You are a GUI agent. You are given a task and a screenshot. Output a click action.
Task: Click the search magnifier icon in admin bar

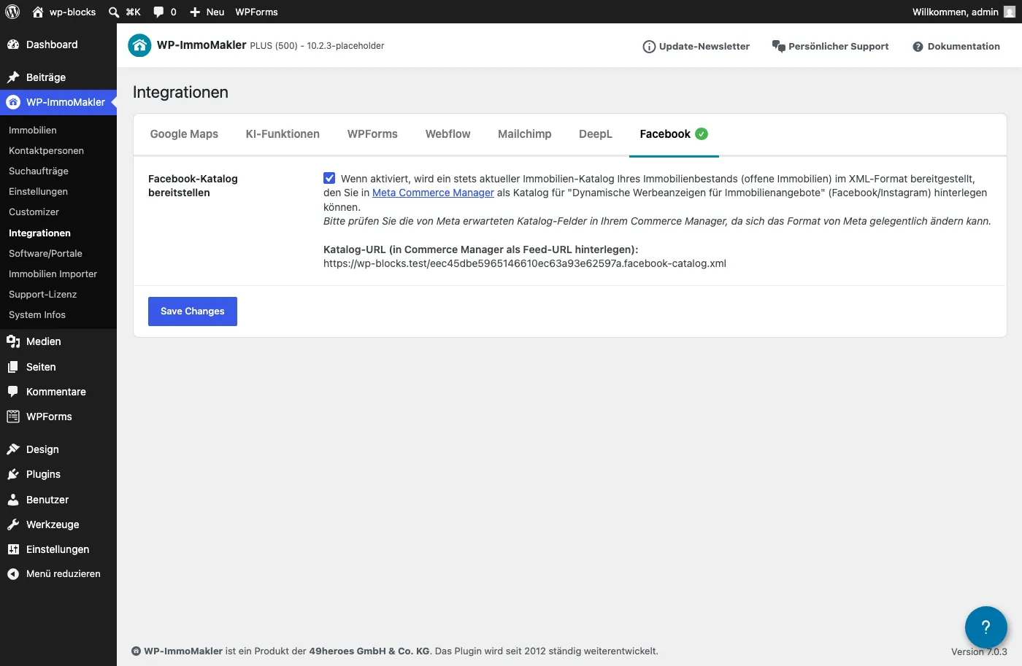pos(114,12)
